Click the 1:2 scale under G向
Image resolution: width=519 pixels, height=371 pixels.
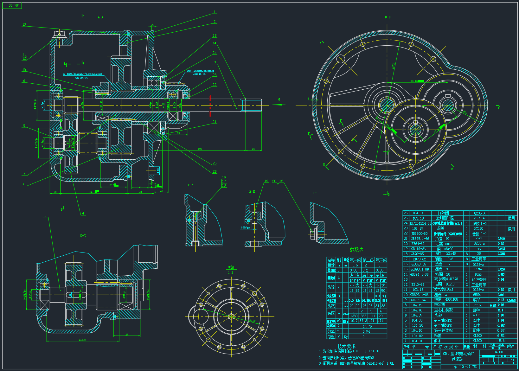pos(231,272)
